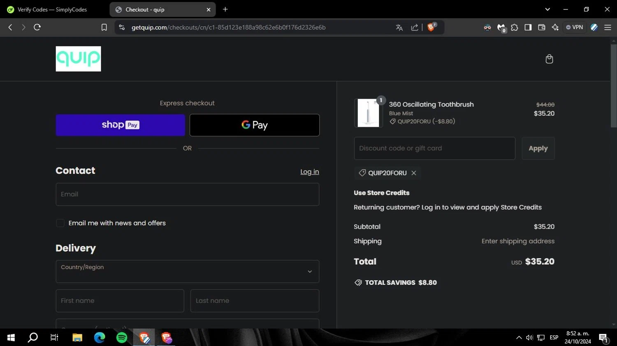The width and height of the screenshot is (617, 346).
Task: Open Task View on the taskbar
Action: click(54, 337)
